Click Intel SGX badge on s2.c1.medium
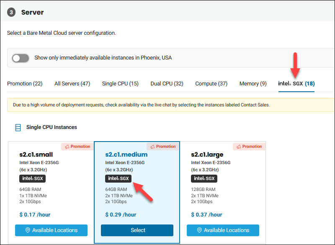This screenshot has width=335, height=245. (119, 178)
